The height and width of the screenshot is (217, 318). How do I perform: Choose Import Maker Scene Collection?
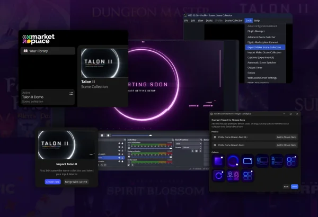tap(265, 52)
